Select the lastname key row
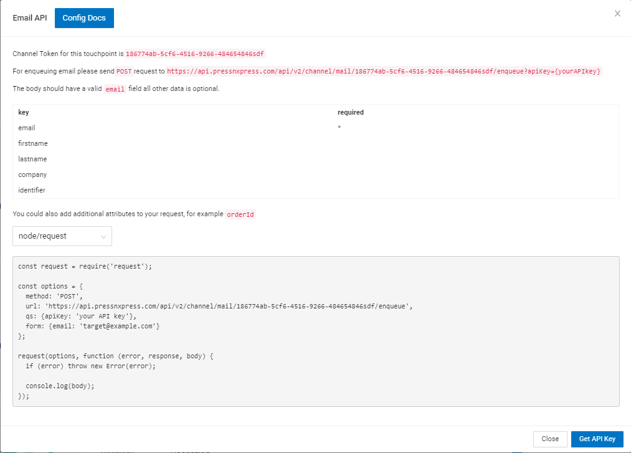The width and height of the screenshot is (631, 453). 32,159
